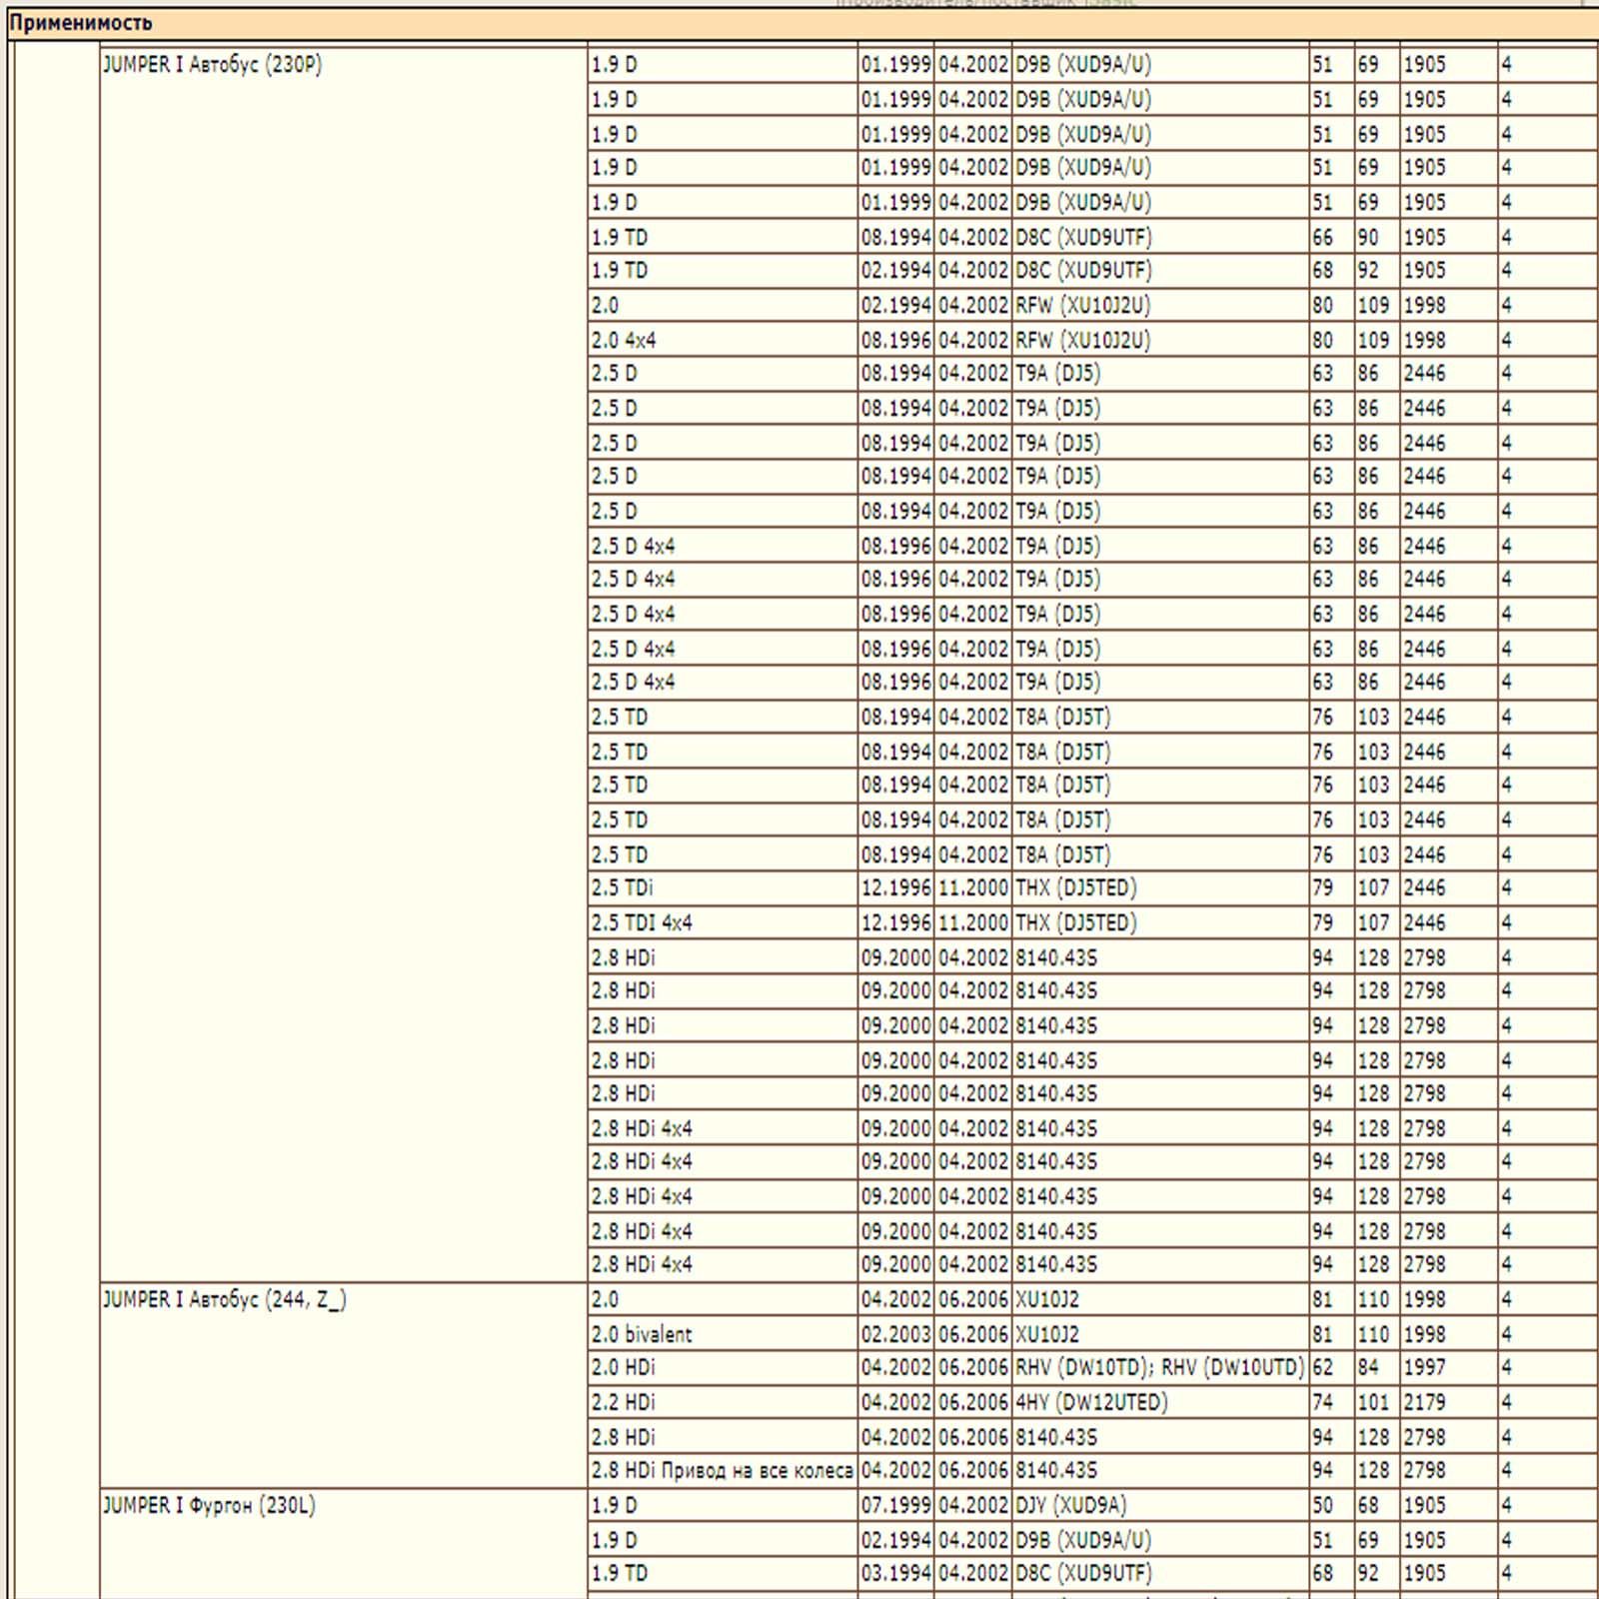Select the 07.1999 start date cell

pyautogui.click(x=896, y=1505)
